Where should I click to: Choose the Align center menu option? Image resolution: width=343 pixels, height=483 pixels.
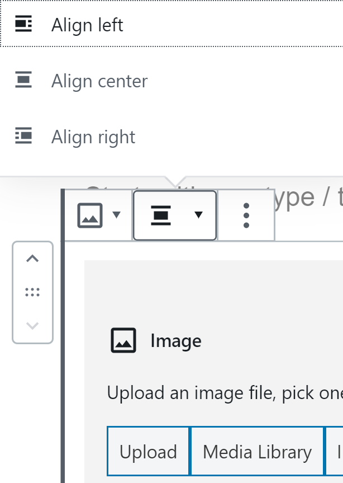(171, 81)
